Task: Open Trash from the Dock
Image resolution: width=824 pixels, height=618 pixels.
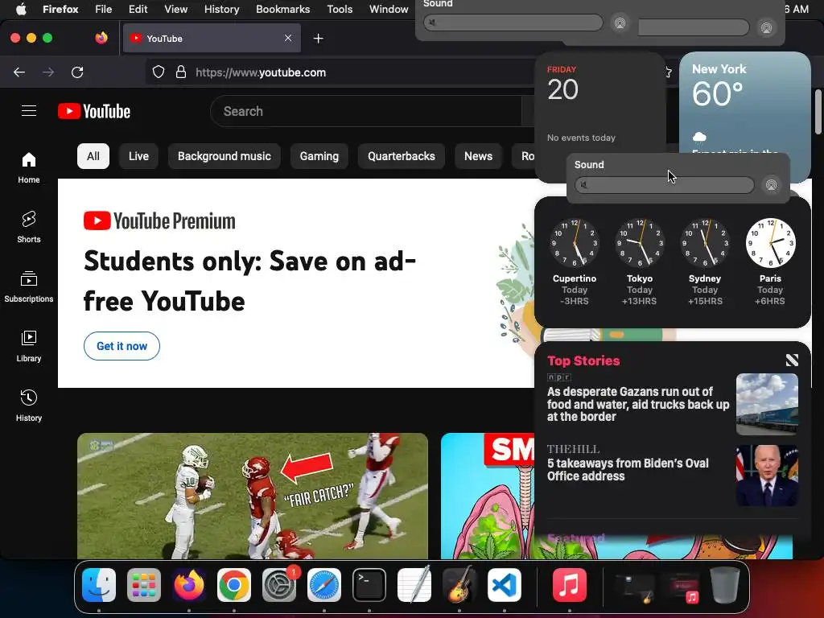Action: (725, 584)
